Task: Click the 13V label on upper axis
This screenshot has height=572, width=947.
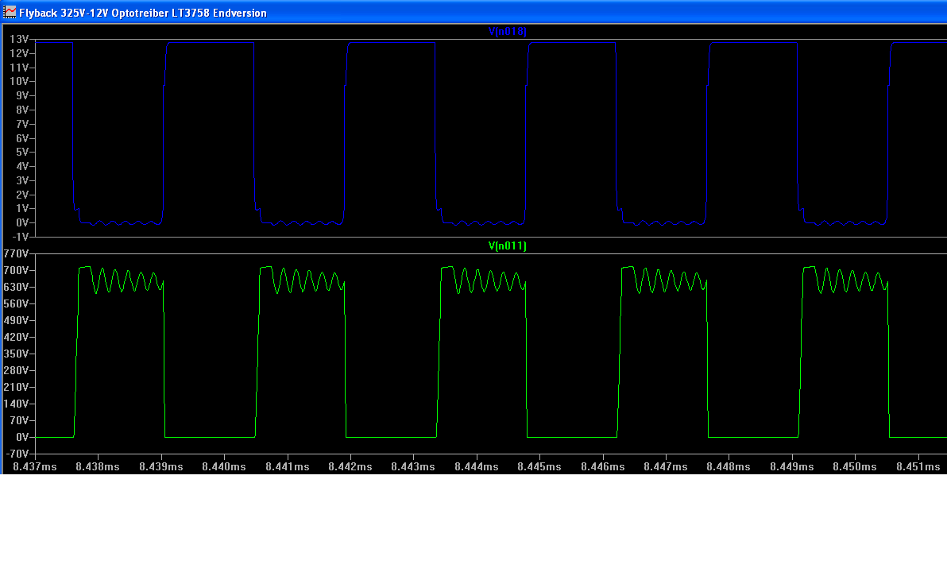Action: [x=19, y=39]
